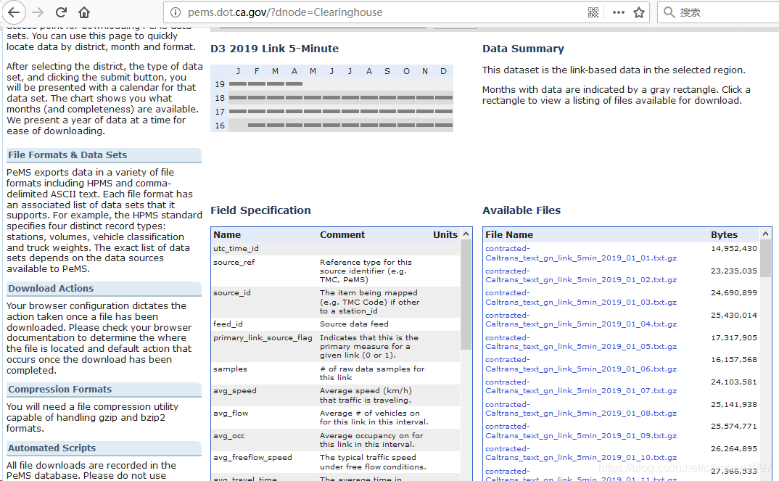Viewport: 779px width, 481px height.
Task: Select June 2018 rectangle in the calendar
Action: [331, 98]
